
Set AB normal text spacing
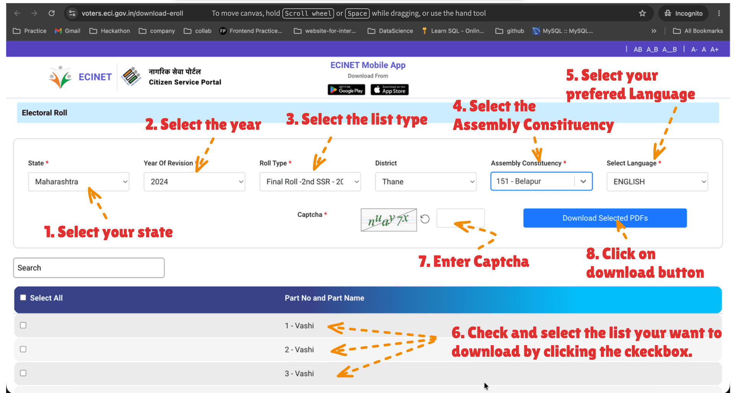[638, 49]
